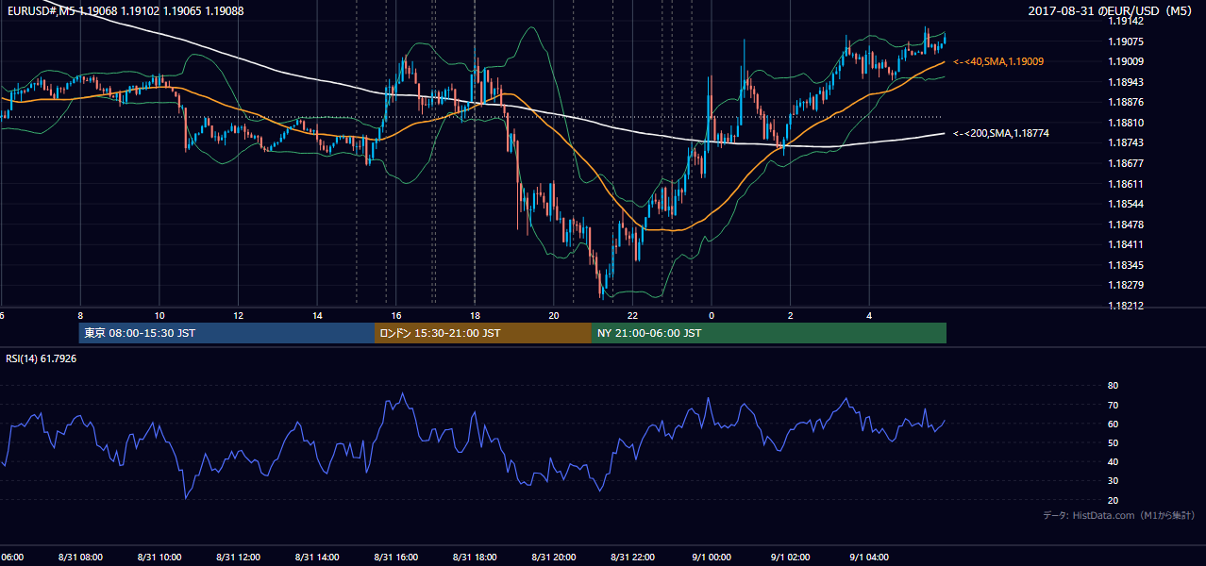Image resolution: width=1206 pixels, height=566 pixels.
Task: Click price axis value 1.19142
Action: pyautogui.click(x=1128, y=21)
